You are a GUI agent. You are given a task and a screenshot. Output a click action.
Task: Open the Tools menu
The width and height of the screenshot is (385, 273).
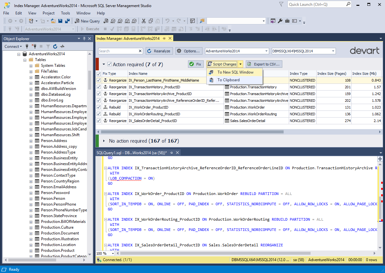pos(65,13)
